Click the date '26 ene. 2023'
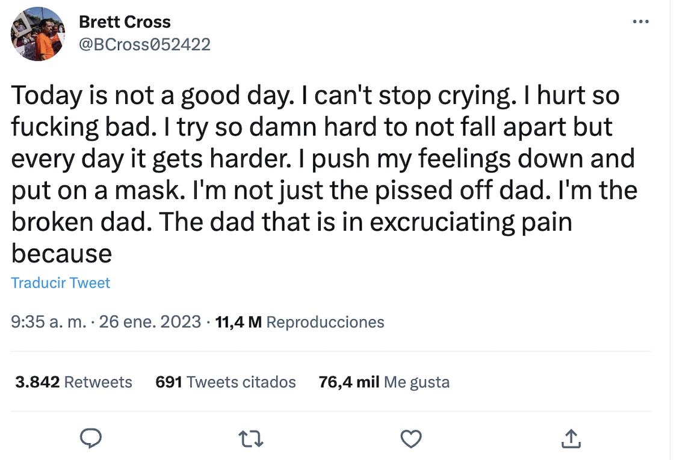The width and height of the screenshot is (674, 460). click(150, 322)
